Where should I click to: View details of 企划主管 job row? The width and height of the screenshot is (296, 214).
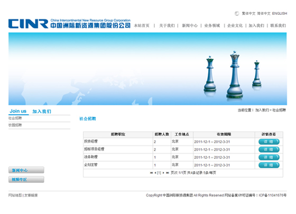point(269,165)
